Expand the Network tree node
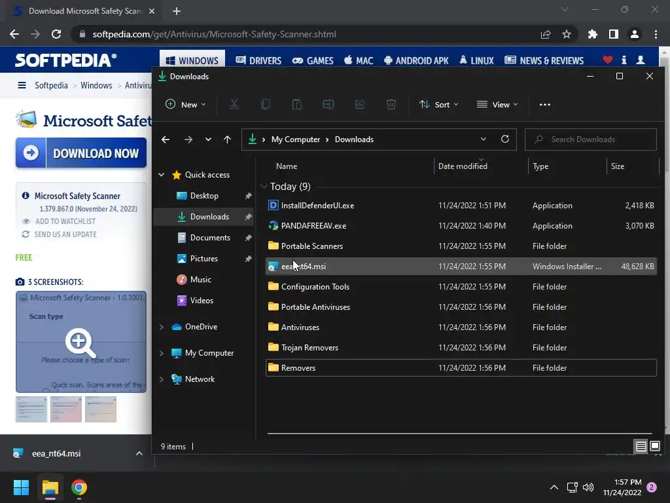 click(x=162, y=379)
